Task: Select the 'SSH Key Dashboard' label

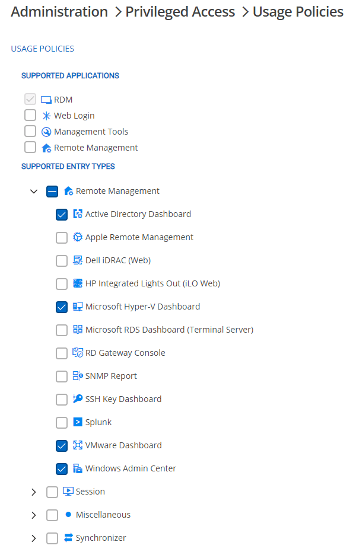Action: pos(123,399)
